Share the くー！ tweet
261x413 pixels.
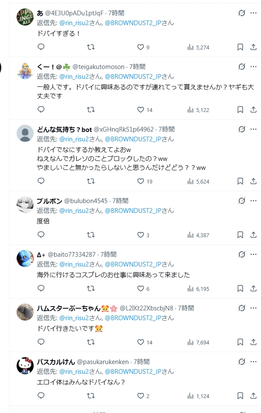coord(252,109)
